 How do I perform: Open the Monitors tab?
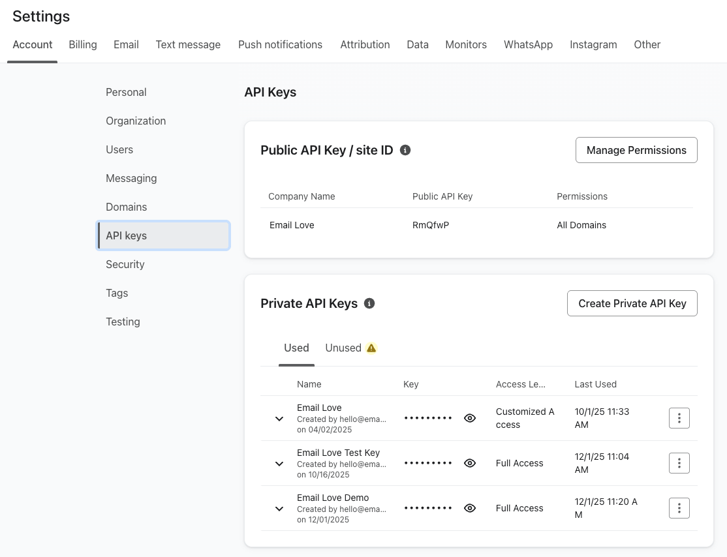tap(466, 44)
